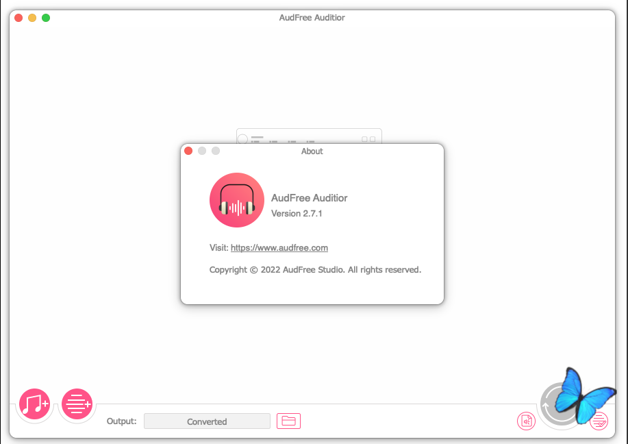Click the About dialog's grayed minimize button

(x=202, y=151)
